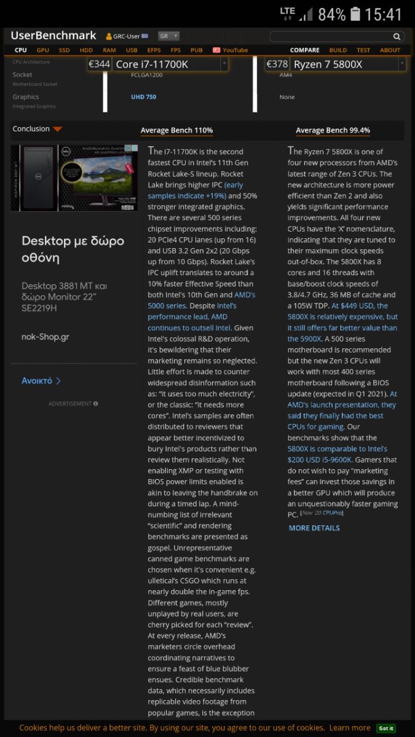Go to the ABOUT page
The image size is (415, 737).
click(390, 50)
